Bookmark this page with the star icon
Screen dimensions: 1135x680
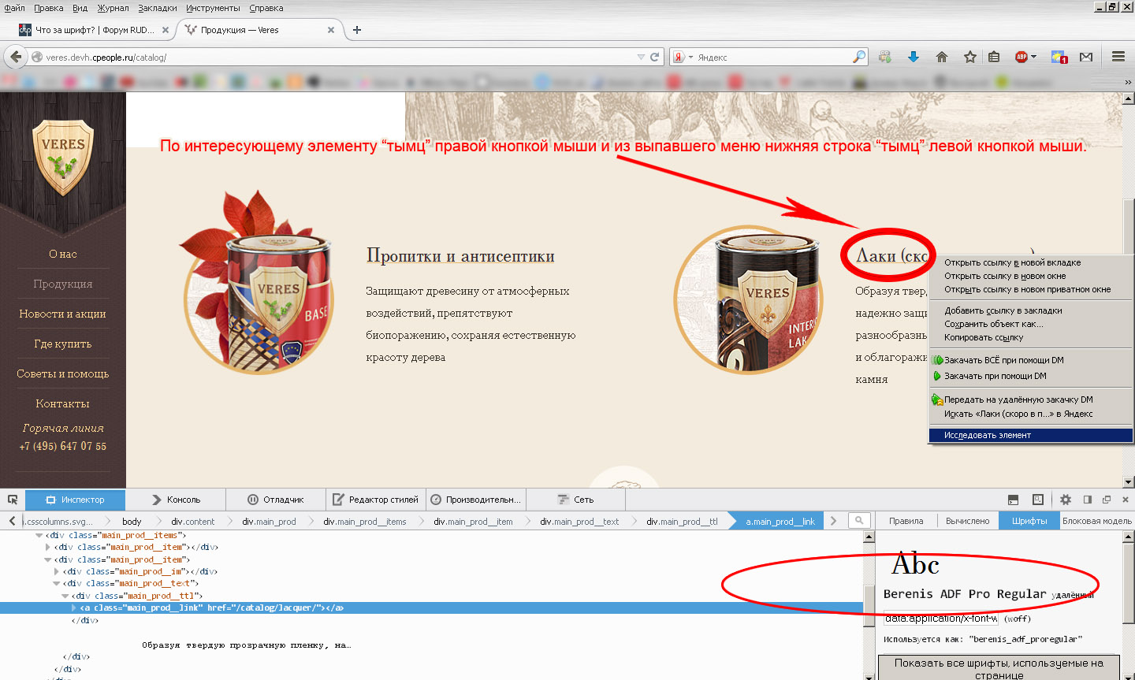970,57
